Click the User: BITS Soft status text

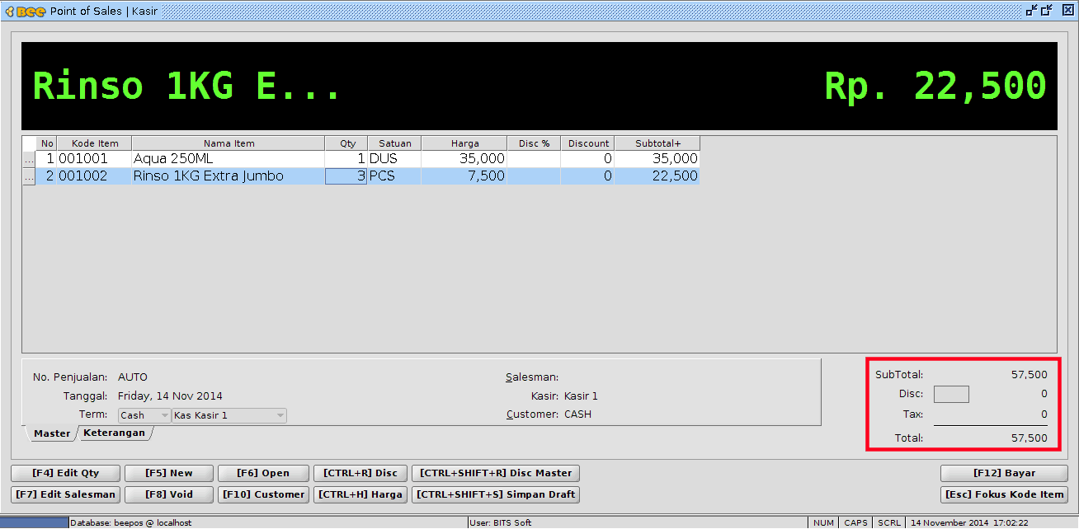(x=501, y=523)
